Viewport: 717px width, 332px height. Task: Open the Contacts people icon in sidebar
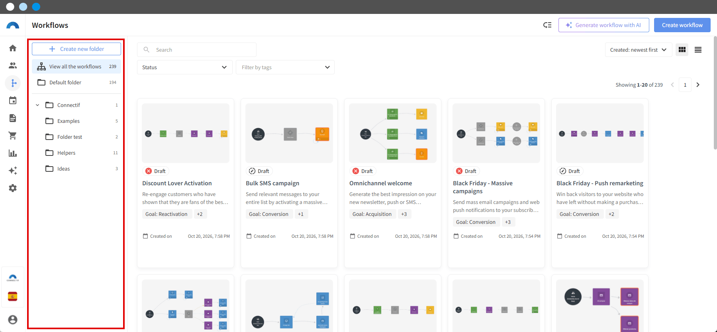pyautogui.click(x=13, y=66)
